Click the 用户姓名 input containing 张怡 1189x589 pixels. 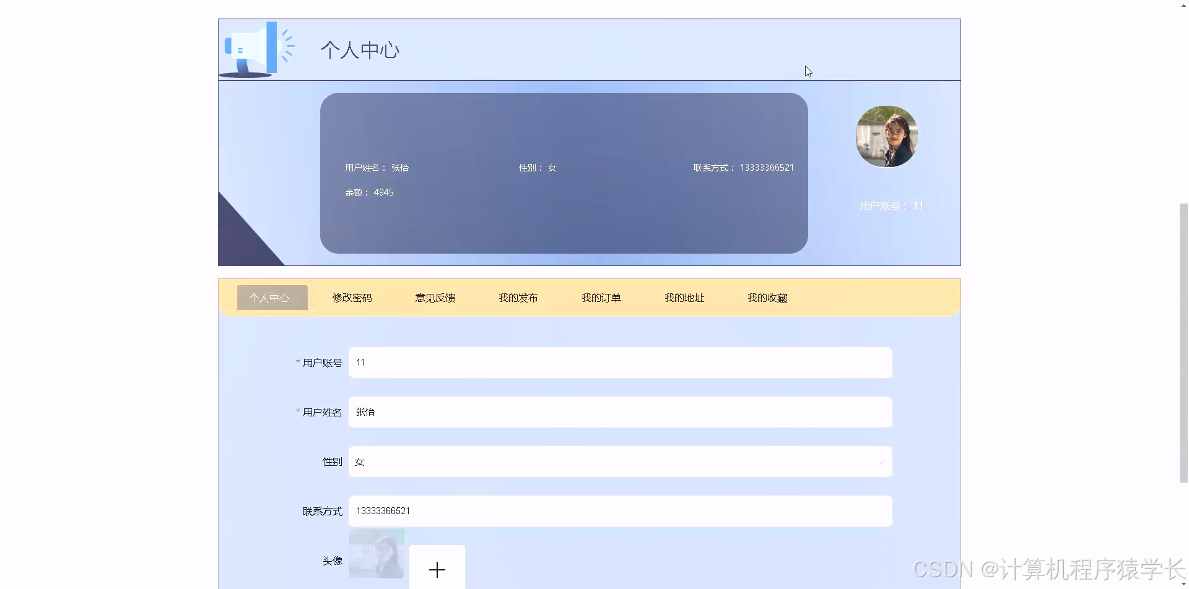620,412
